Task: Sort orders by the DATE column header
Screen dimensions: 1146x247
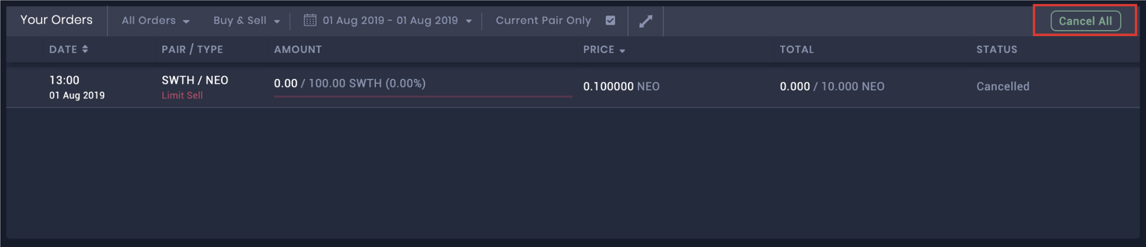Action: (63, 49)
